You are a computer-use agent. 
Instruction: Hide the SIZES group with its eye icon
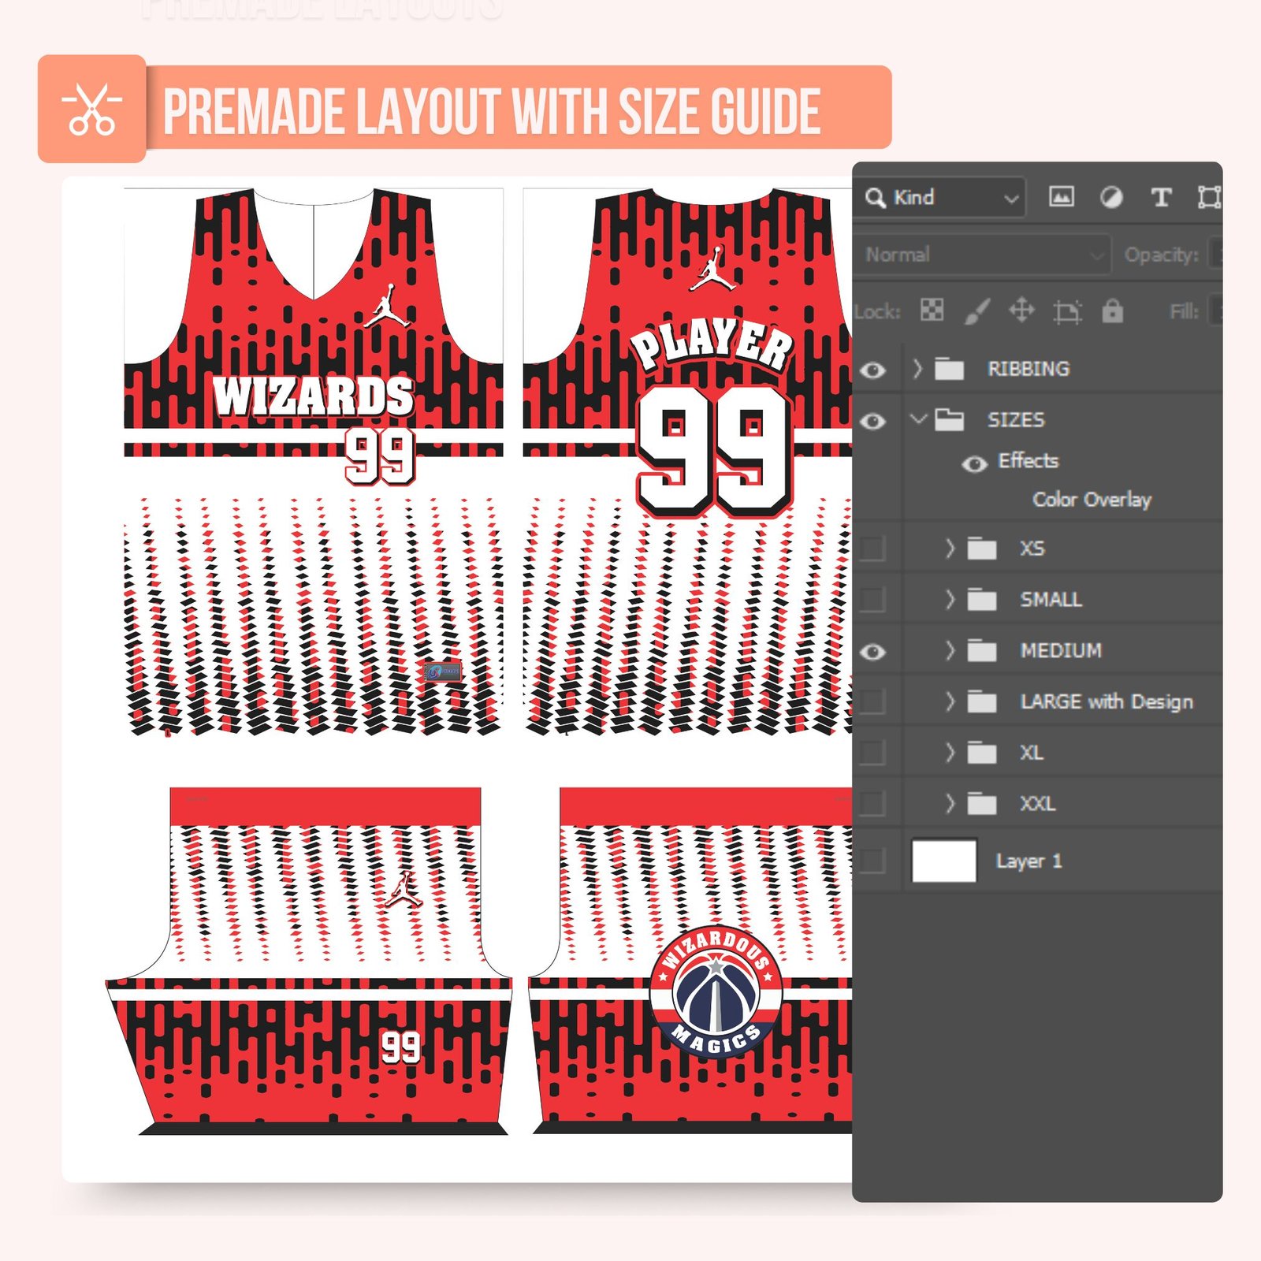coord(872,422)
